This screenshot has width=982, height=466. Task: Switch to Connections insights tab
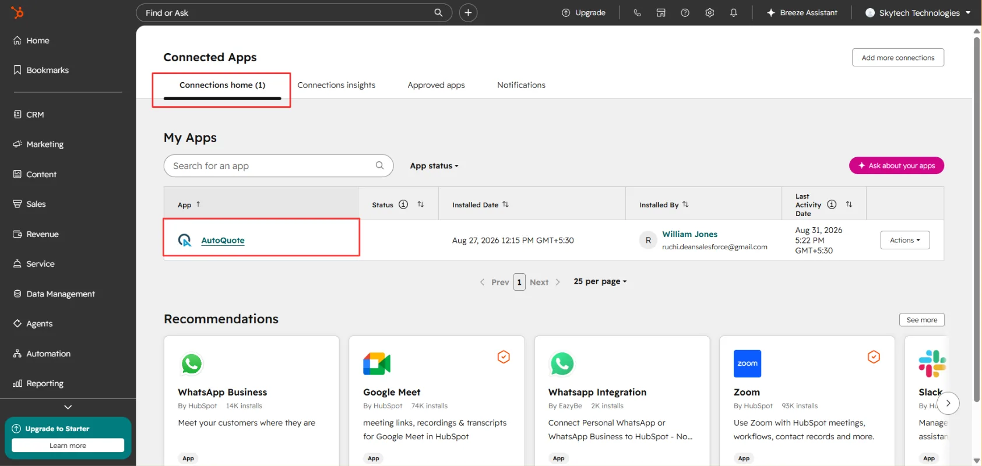[x=336, y=85]
